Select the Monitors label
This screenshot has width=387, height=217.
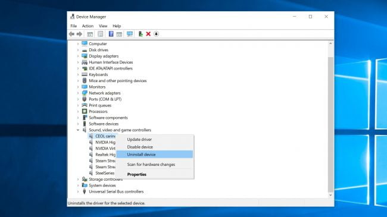(x=97, y=87)
